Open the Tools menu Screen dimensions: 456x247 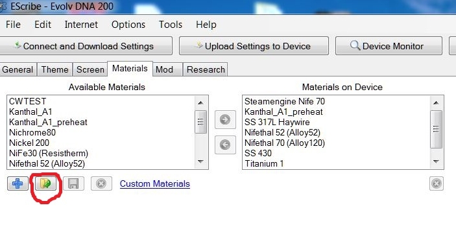coord(171,25)
